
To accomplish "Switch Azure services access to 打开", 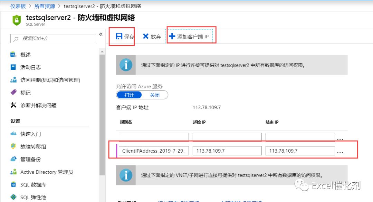I will tap(129, 95).
